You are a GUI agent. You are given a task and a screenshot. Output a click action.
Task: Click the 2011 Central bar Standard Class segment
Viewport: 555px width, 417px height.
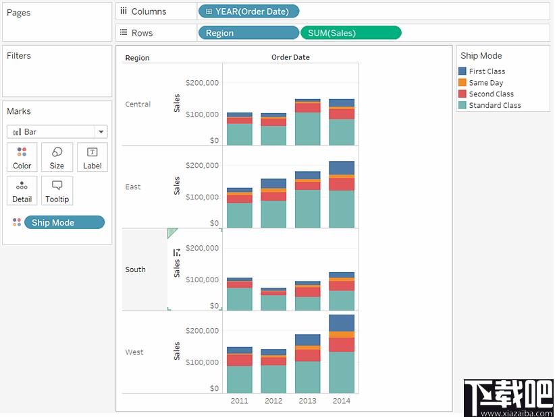pyautogui.click(x=240, y=134)
